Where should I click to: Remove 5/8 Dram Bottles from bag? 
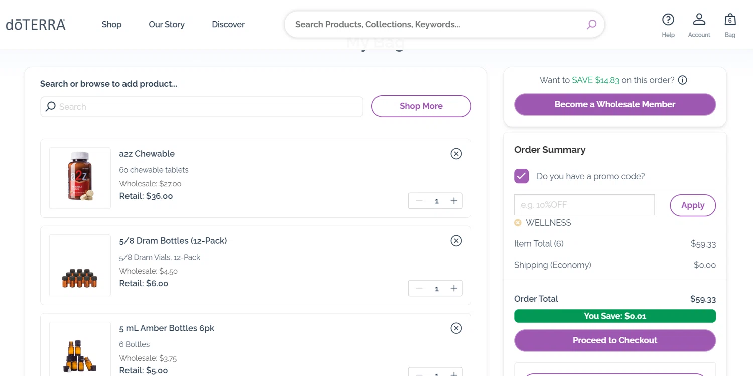(456, 241)
